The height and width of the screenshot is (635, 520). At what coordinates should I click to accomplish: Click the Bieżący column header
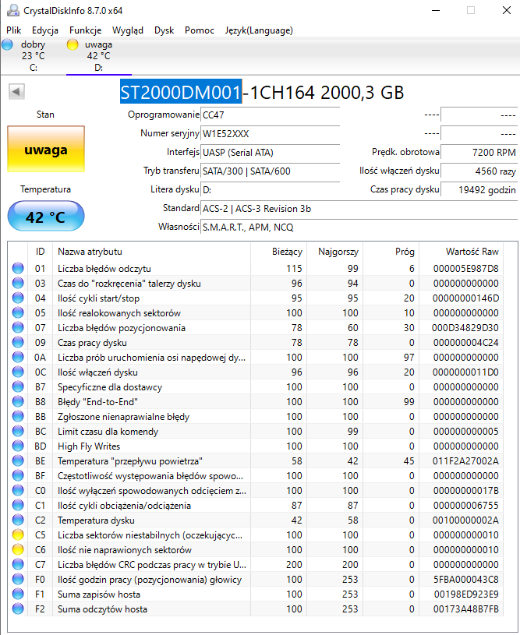click(279, 252)
